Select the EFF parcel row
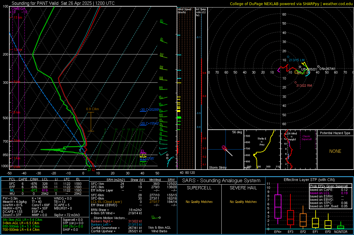Screen dimensions: 354x235 pos(45,187)
